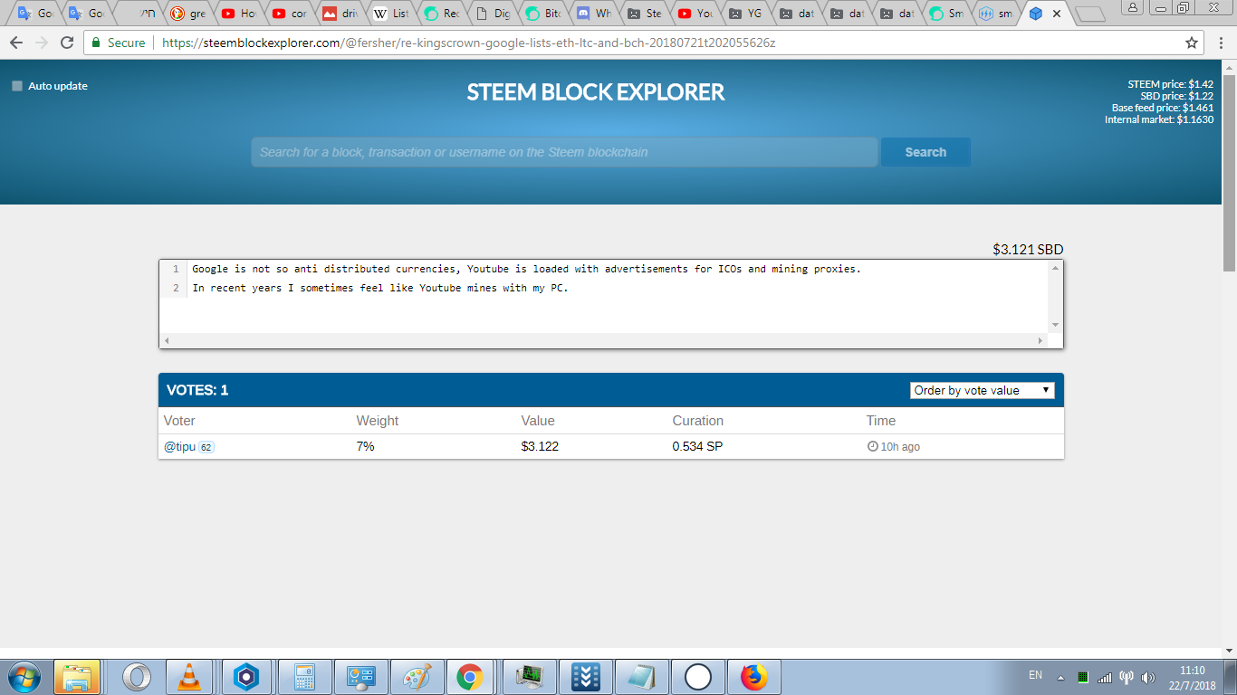Show hidden system tray icons
Image resolution: width=1237 pixels, height=695 pixels.
(x=1060, y=678)
